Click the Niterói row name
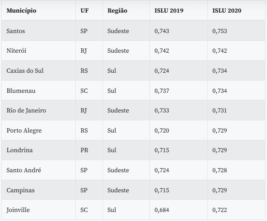Viewport: 267px width, 221px height. click(x=17, y=51)
